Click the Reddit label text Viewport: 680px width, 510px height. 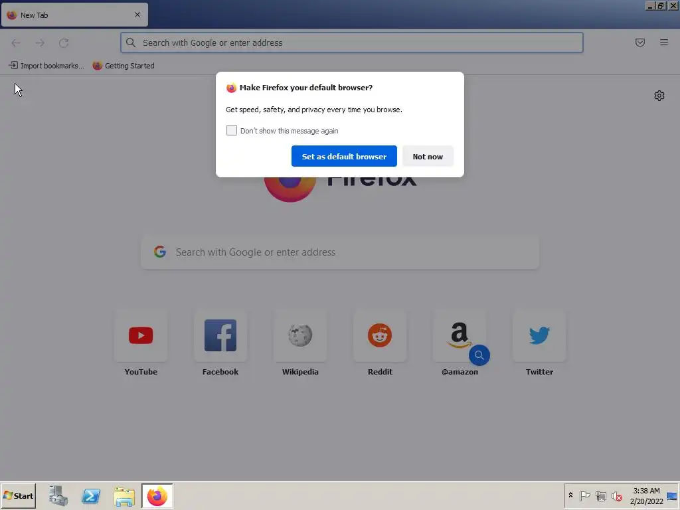pyautogui.click(x=380, y=372)
